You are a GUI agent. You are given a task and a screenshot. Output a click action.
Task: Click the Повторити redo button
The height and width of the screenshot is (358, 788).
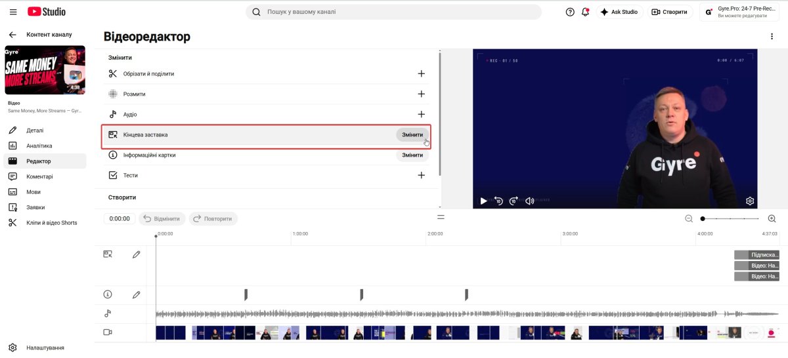tap(213, 218)
